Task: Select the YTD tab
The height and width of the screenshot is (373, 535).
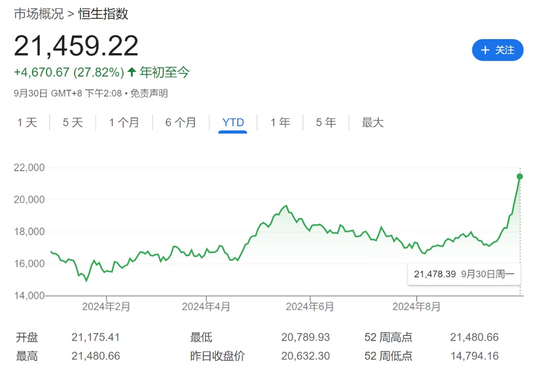Action: click(233, 123)
